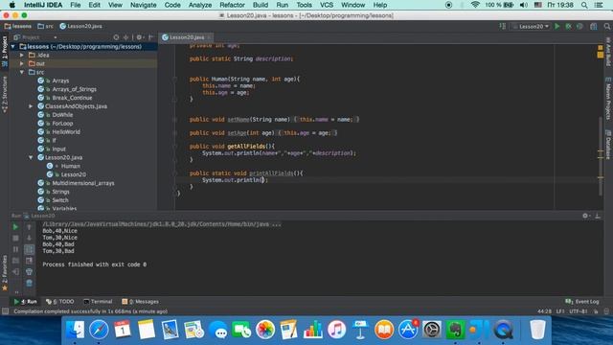The image size is (613, 345).
Task: Start debugging with the toolbar bug icon
Action: pos(568,26)
